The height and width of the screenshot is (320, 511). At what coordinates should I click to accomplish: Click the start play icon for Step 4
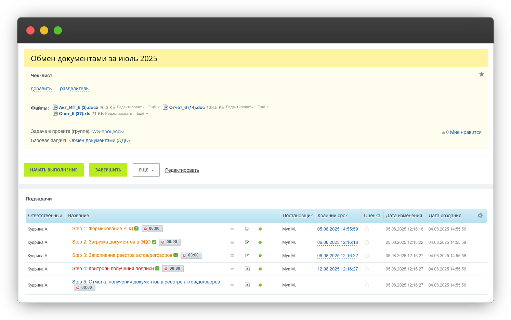click(247, 269)
